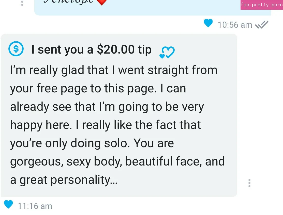Tap the text 'your free page to this page'
This screenshot has height=215, width=283.
[x=83, y=89]
